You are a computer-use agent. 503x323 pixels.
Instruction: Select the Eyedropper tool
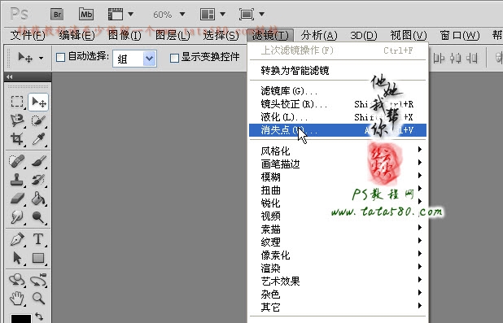point(38,139)
